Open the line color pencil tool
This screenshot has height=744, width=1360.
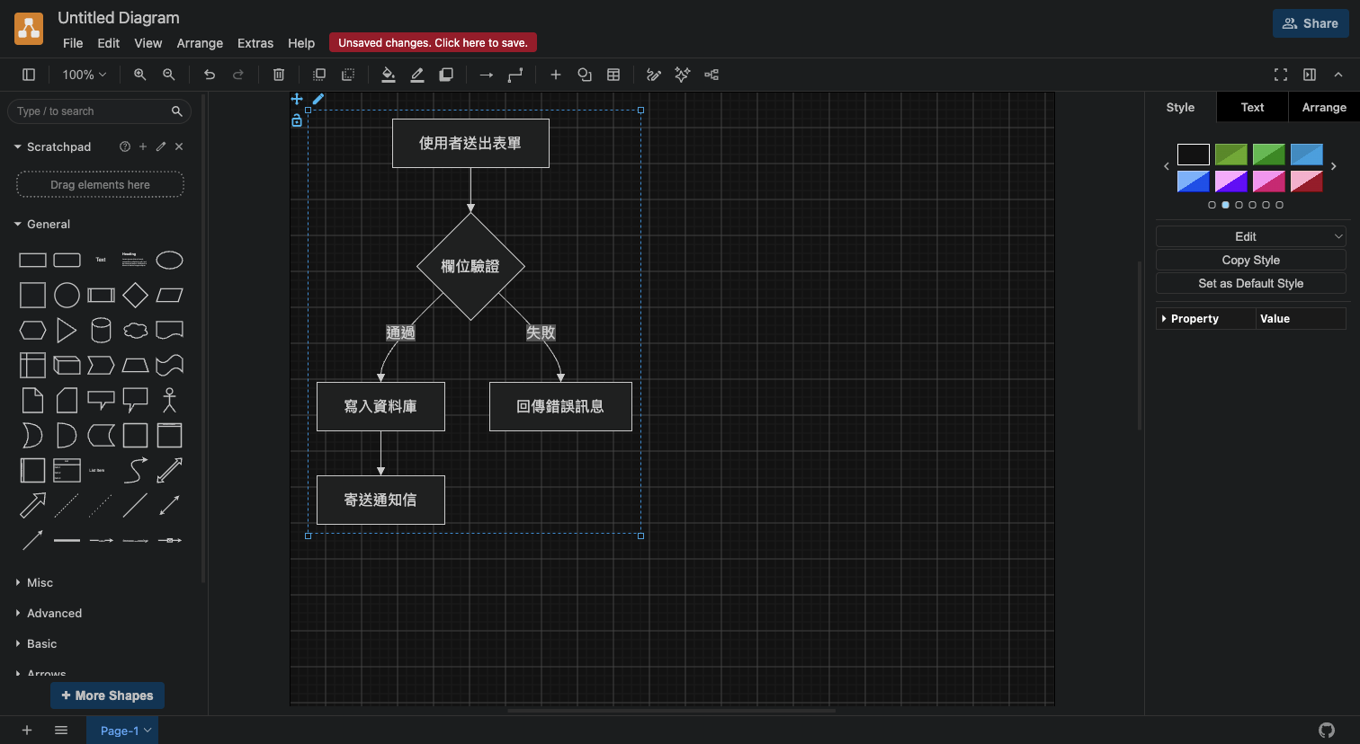click(x=417, y=75)
